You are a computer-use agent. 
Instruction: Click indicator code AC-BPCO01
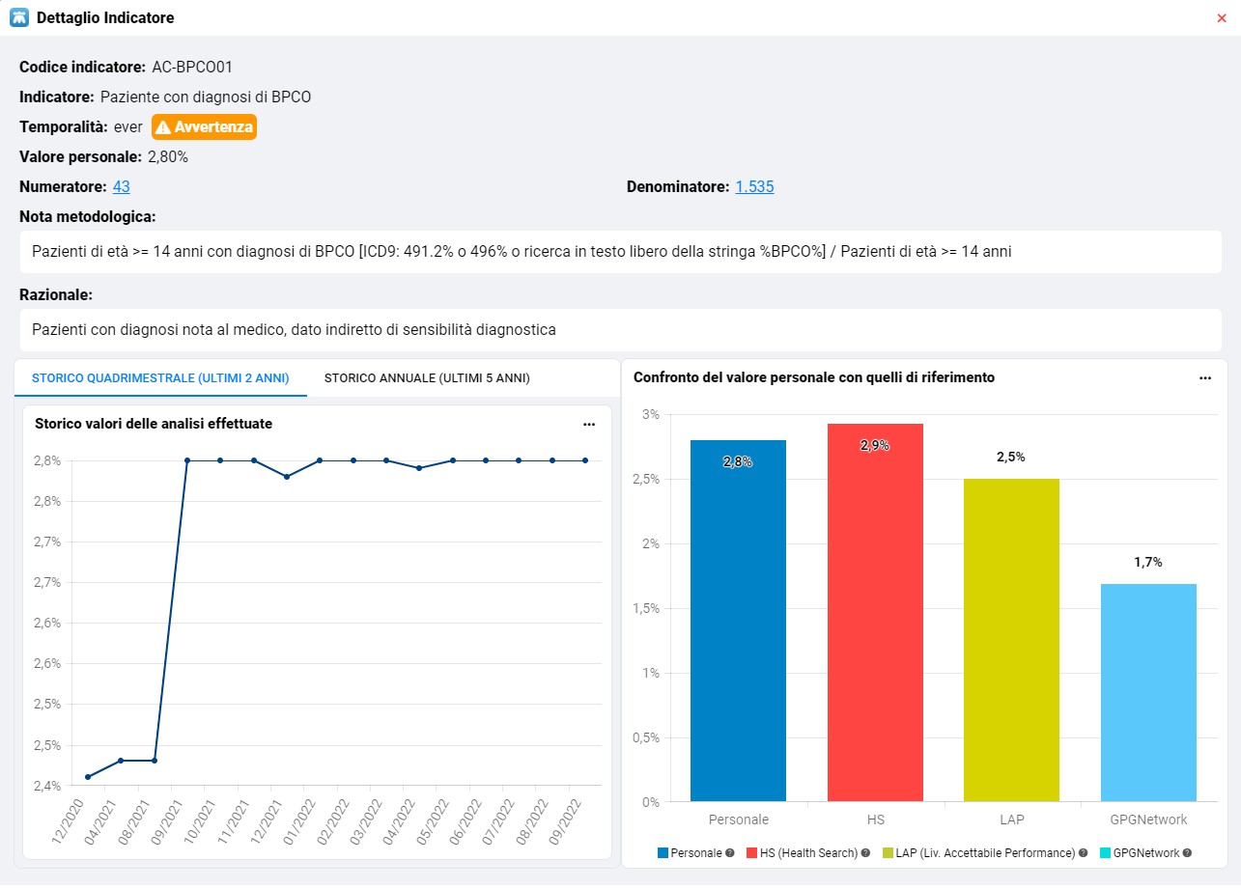coord(192,68)
